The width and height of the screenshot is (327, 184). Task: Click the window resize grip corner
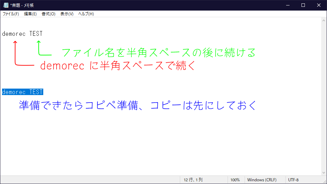pyautogui.click(x=325, y=182)
